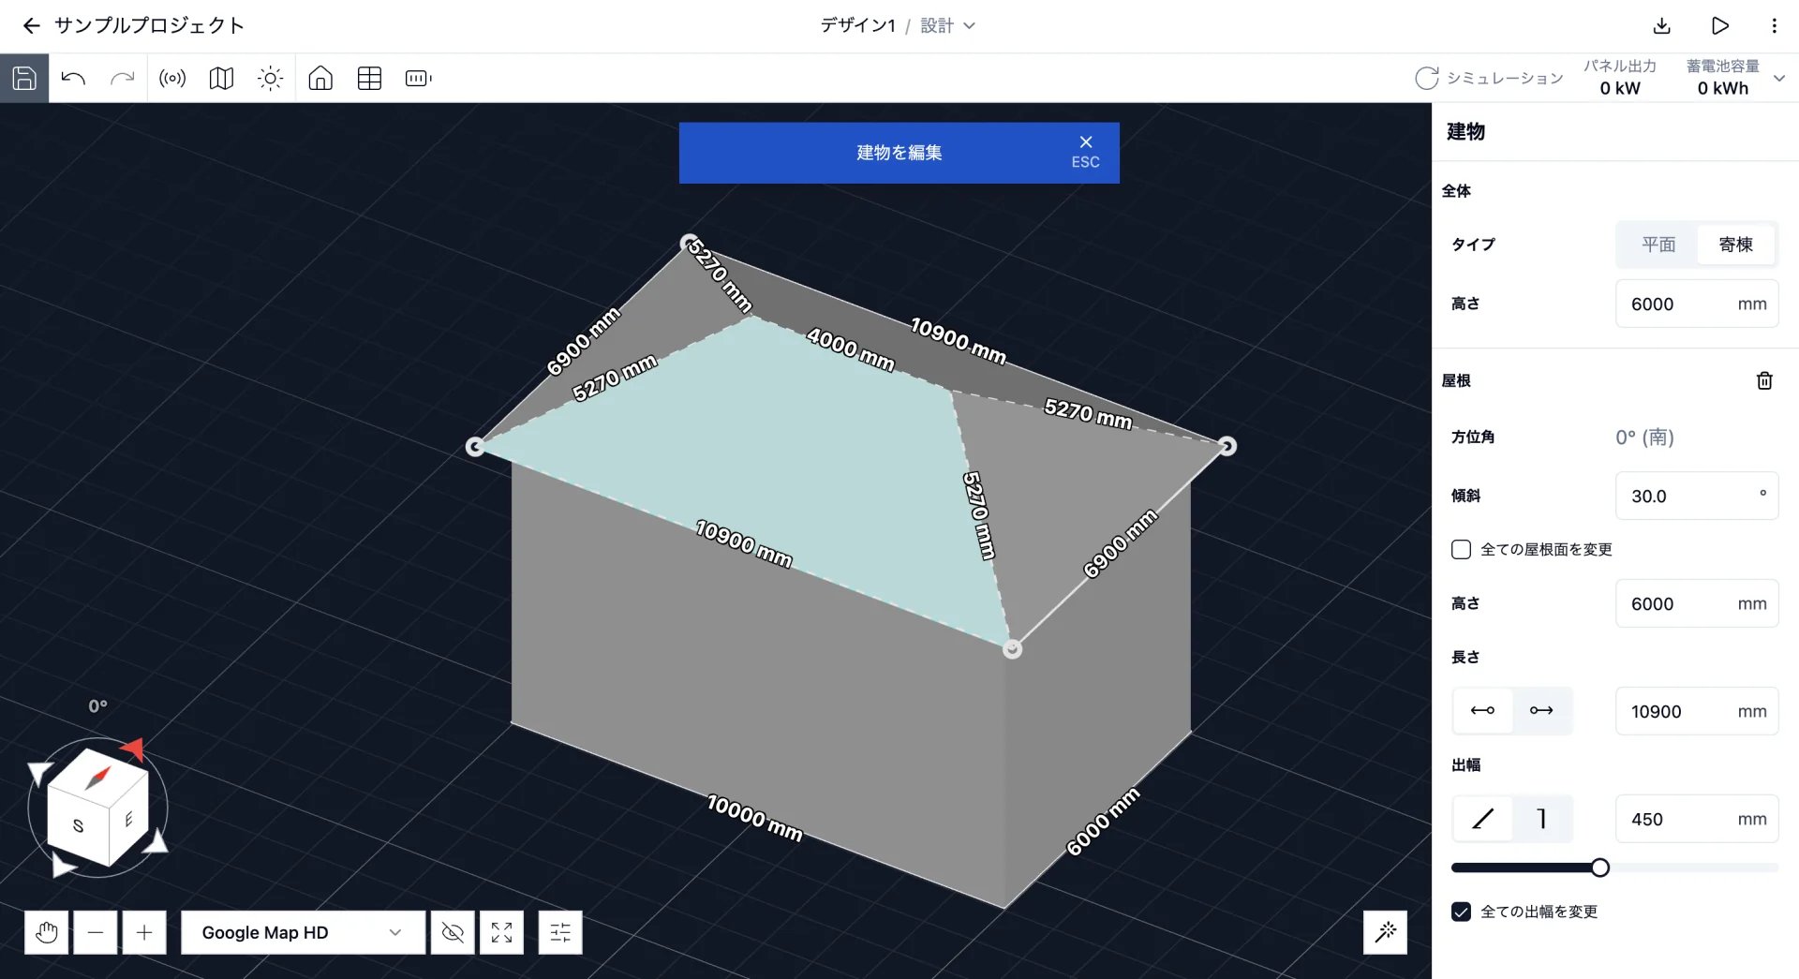Redo the last action
This screenshot has height=979, width=1799.
point(122,78)
